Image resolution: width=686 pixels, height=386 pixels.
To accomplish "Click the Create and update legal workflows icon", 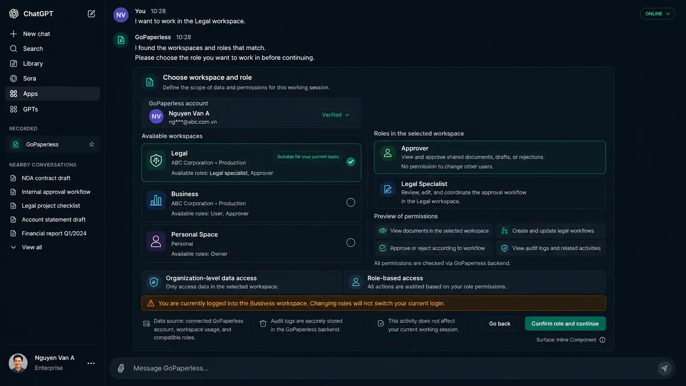I will [505, 231].
